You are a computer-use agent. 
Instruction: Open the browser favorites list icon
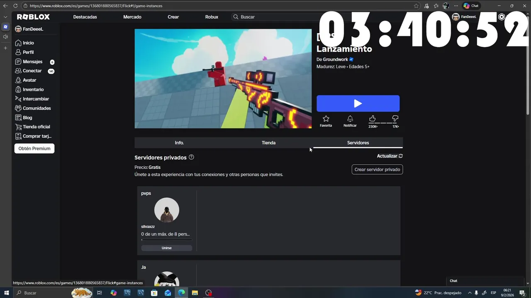(x=436, y=6)
